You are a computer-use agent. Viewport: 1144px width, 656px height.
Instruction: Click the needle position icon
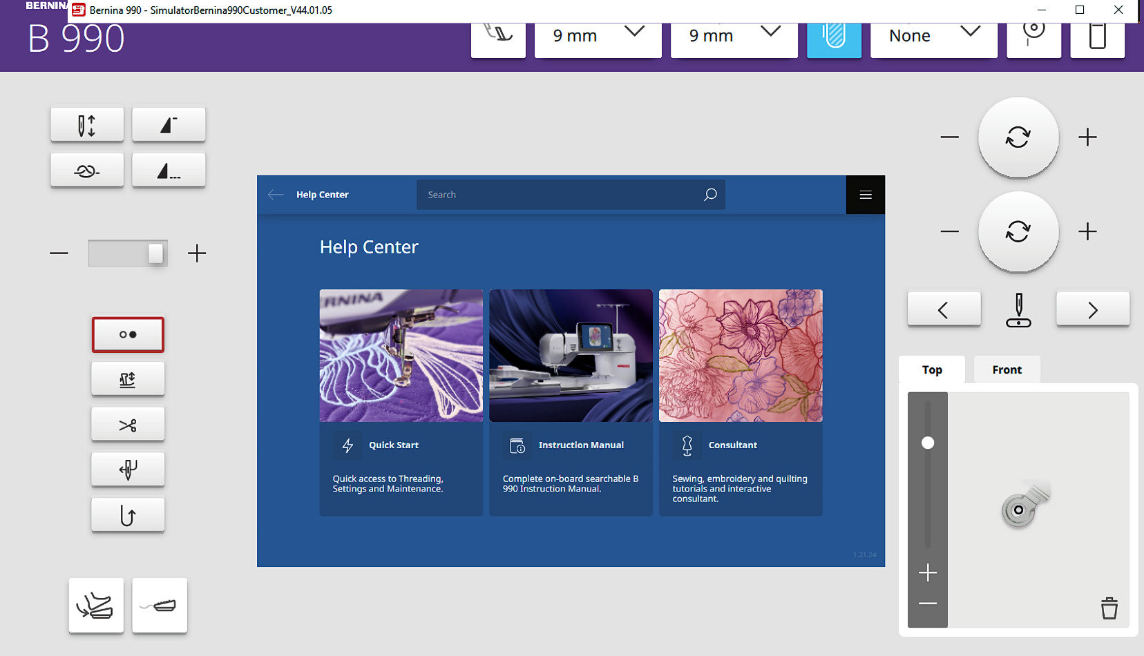coord(1018,310)
